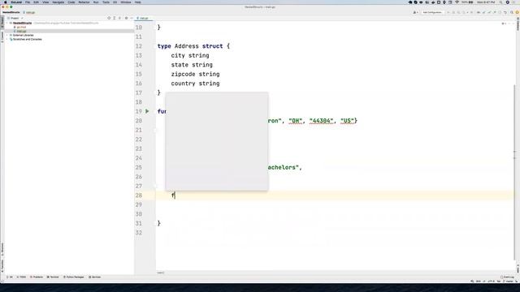Click the inspections widget at editor top right
This screenshot has width=520, height=292.
(504, 24)
